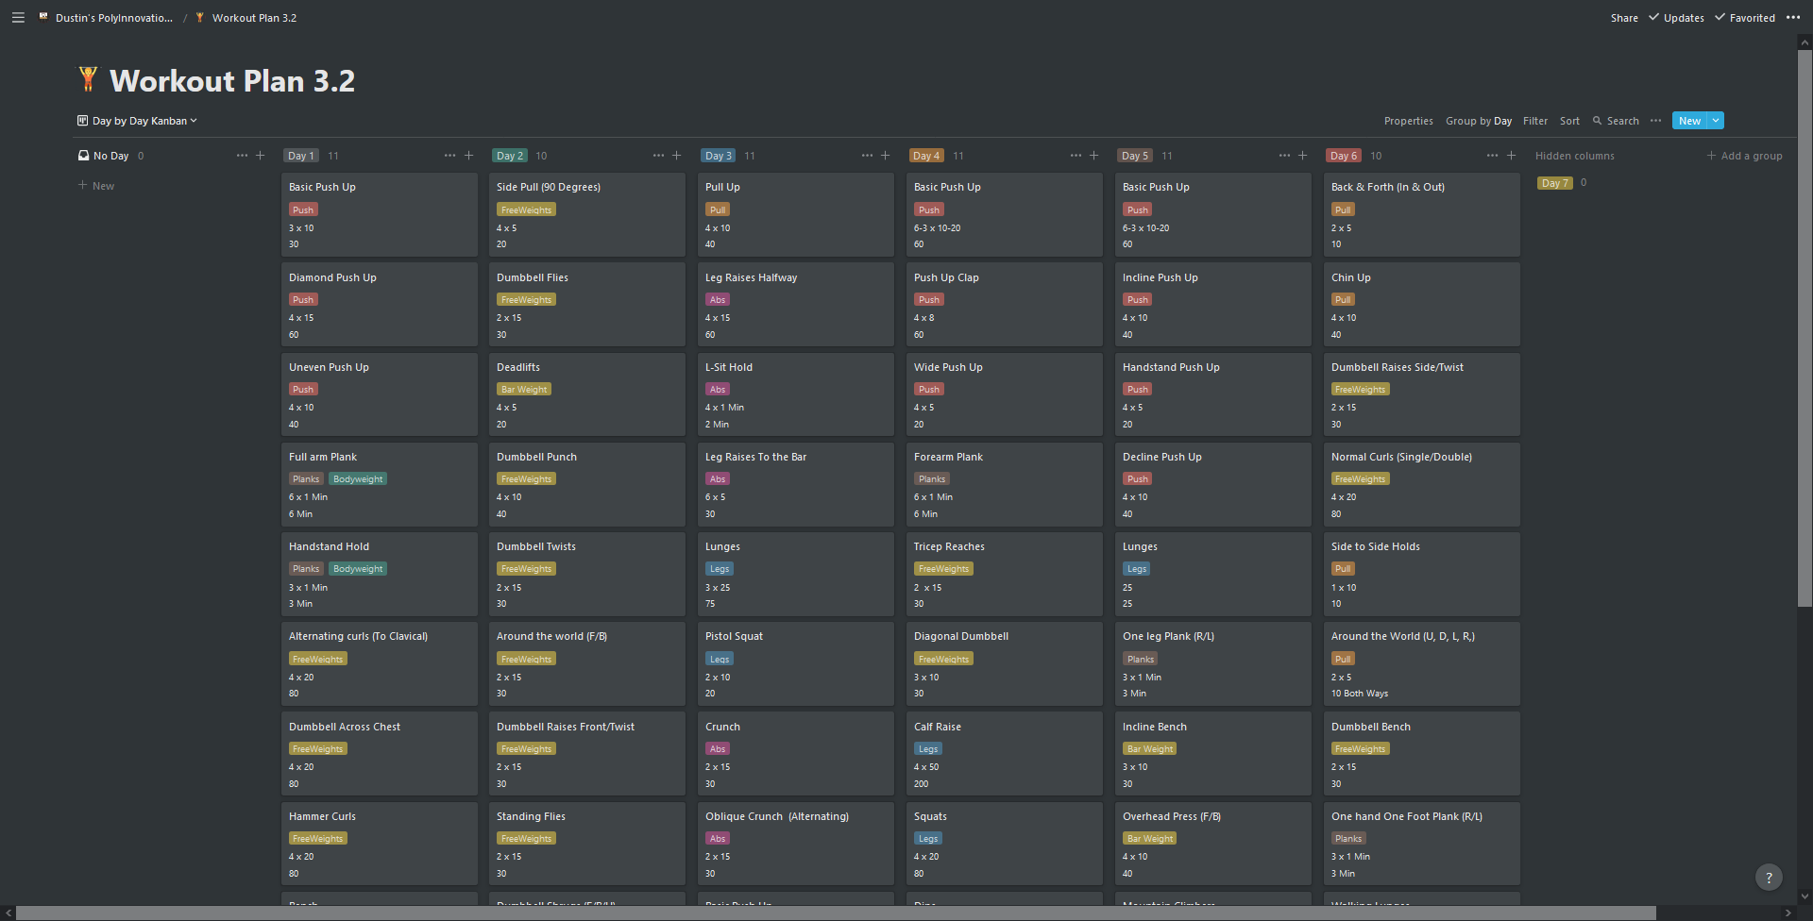Click the plus icon in Day 1 column
1813x921 pixels.
tap(468, 156)
